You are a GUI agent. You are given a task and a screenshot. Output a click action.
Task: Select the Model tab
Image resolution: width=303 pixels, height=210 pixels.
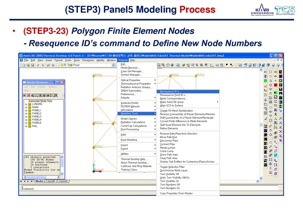[39, 181]
